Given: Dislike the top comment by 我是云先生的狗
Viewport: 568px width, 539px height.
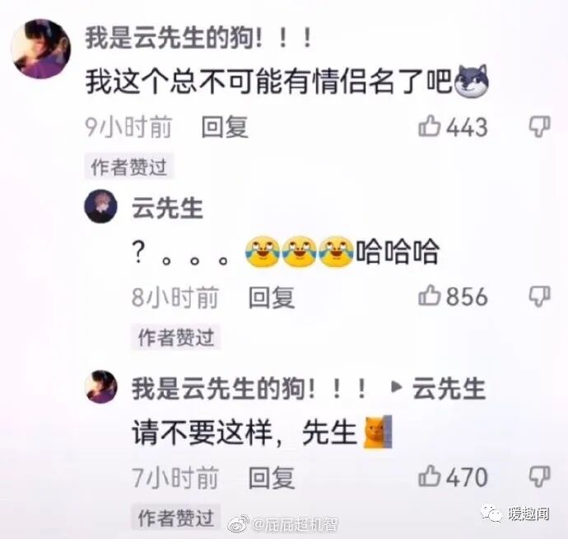Looking at the screenshot, I should (x=540, y=126).
